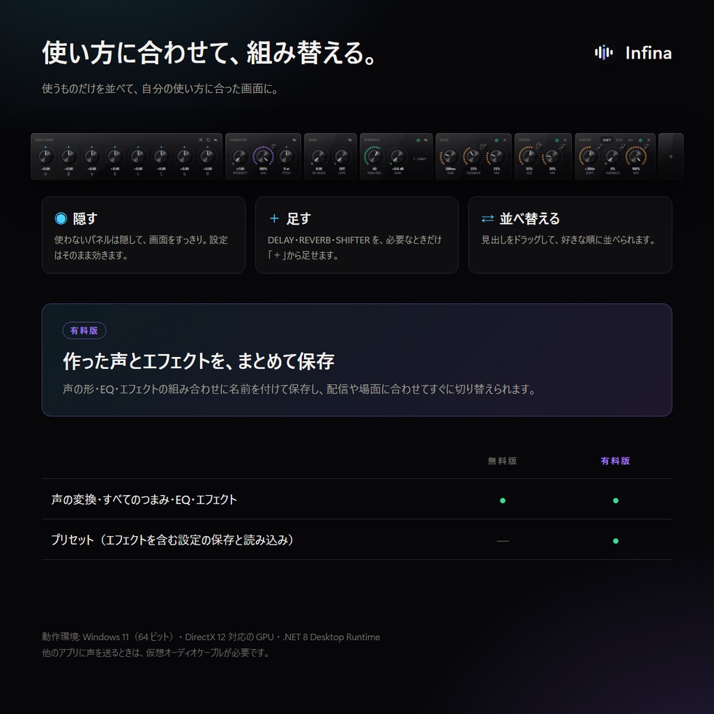Viewport: 714px width, 714px height.
Task: Hide the NOISE panel with its flag icon
Action: (350, 139)
